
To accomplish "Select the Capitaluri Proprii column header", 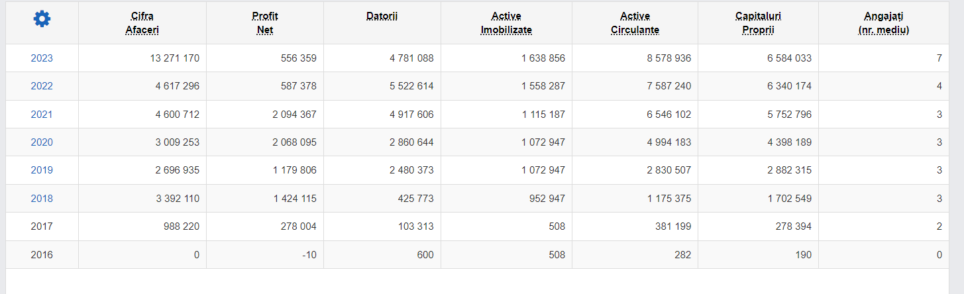I will 758,23.
